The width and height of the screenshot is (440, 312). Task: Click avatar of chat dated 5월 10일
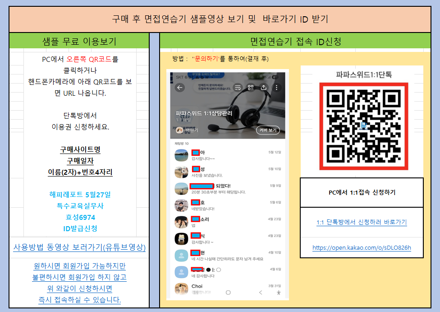[x=181, y=172]
